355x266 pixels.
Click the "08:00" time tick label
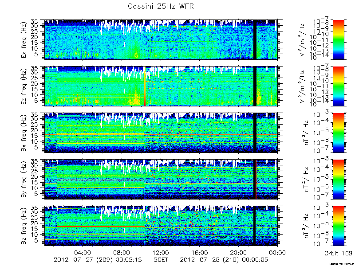pyautogui.click(x=122, y=253)
